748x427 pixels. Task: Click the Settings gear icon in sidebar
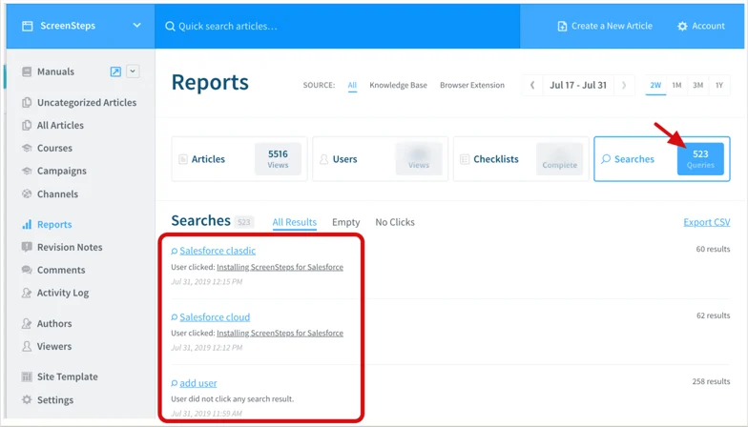pos(27,400)
